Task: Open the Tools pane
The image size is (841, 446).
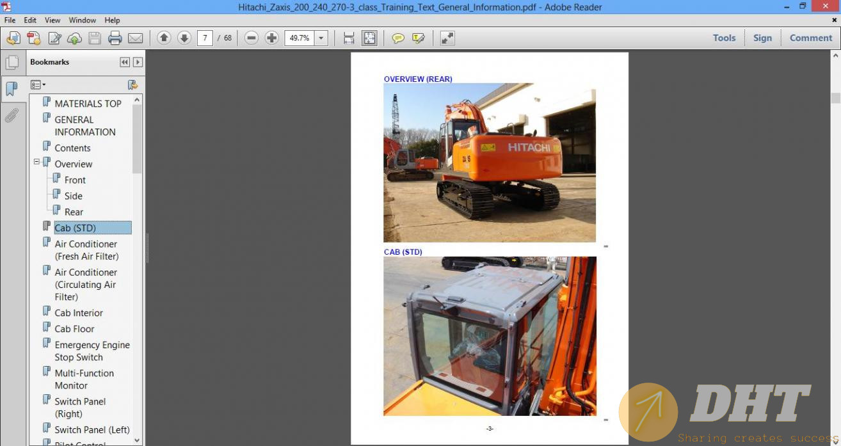Action: [725, 38]
